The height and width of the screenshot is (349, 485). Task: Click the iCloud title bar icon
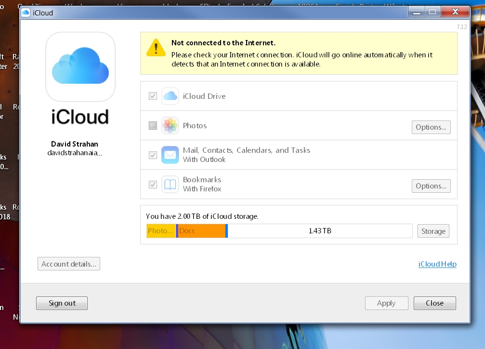[26, 13]
